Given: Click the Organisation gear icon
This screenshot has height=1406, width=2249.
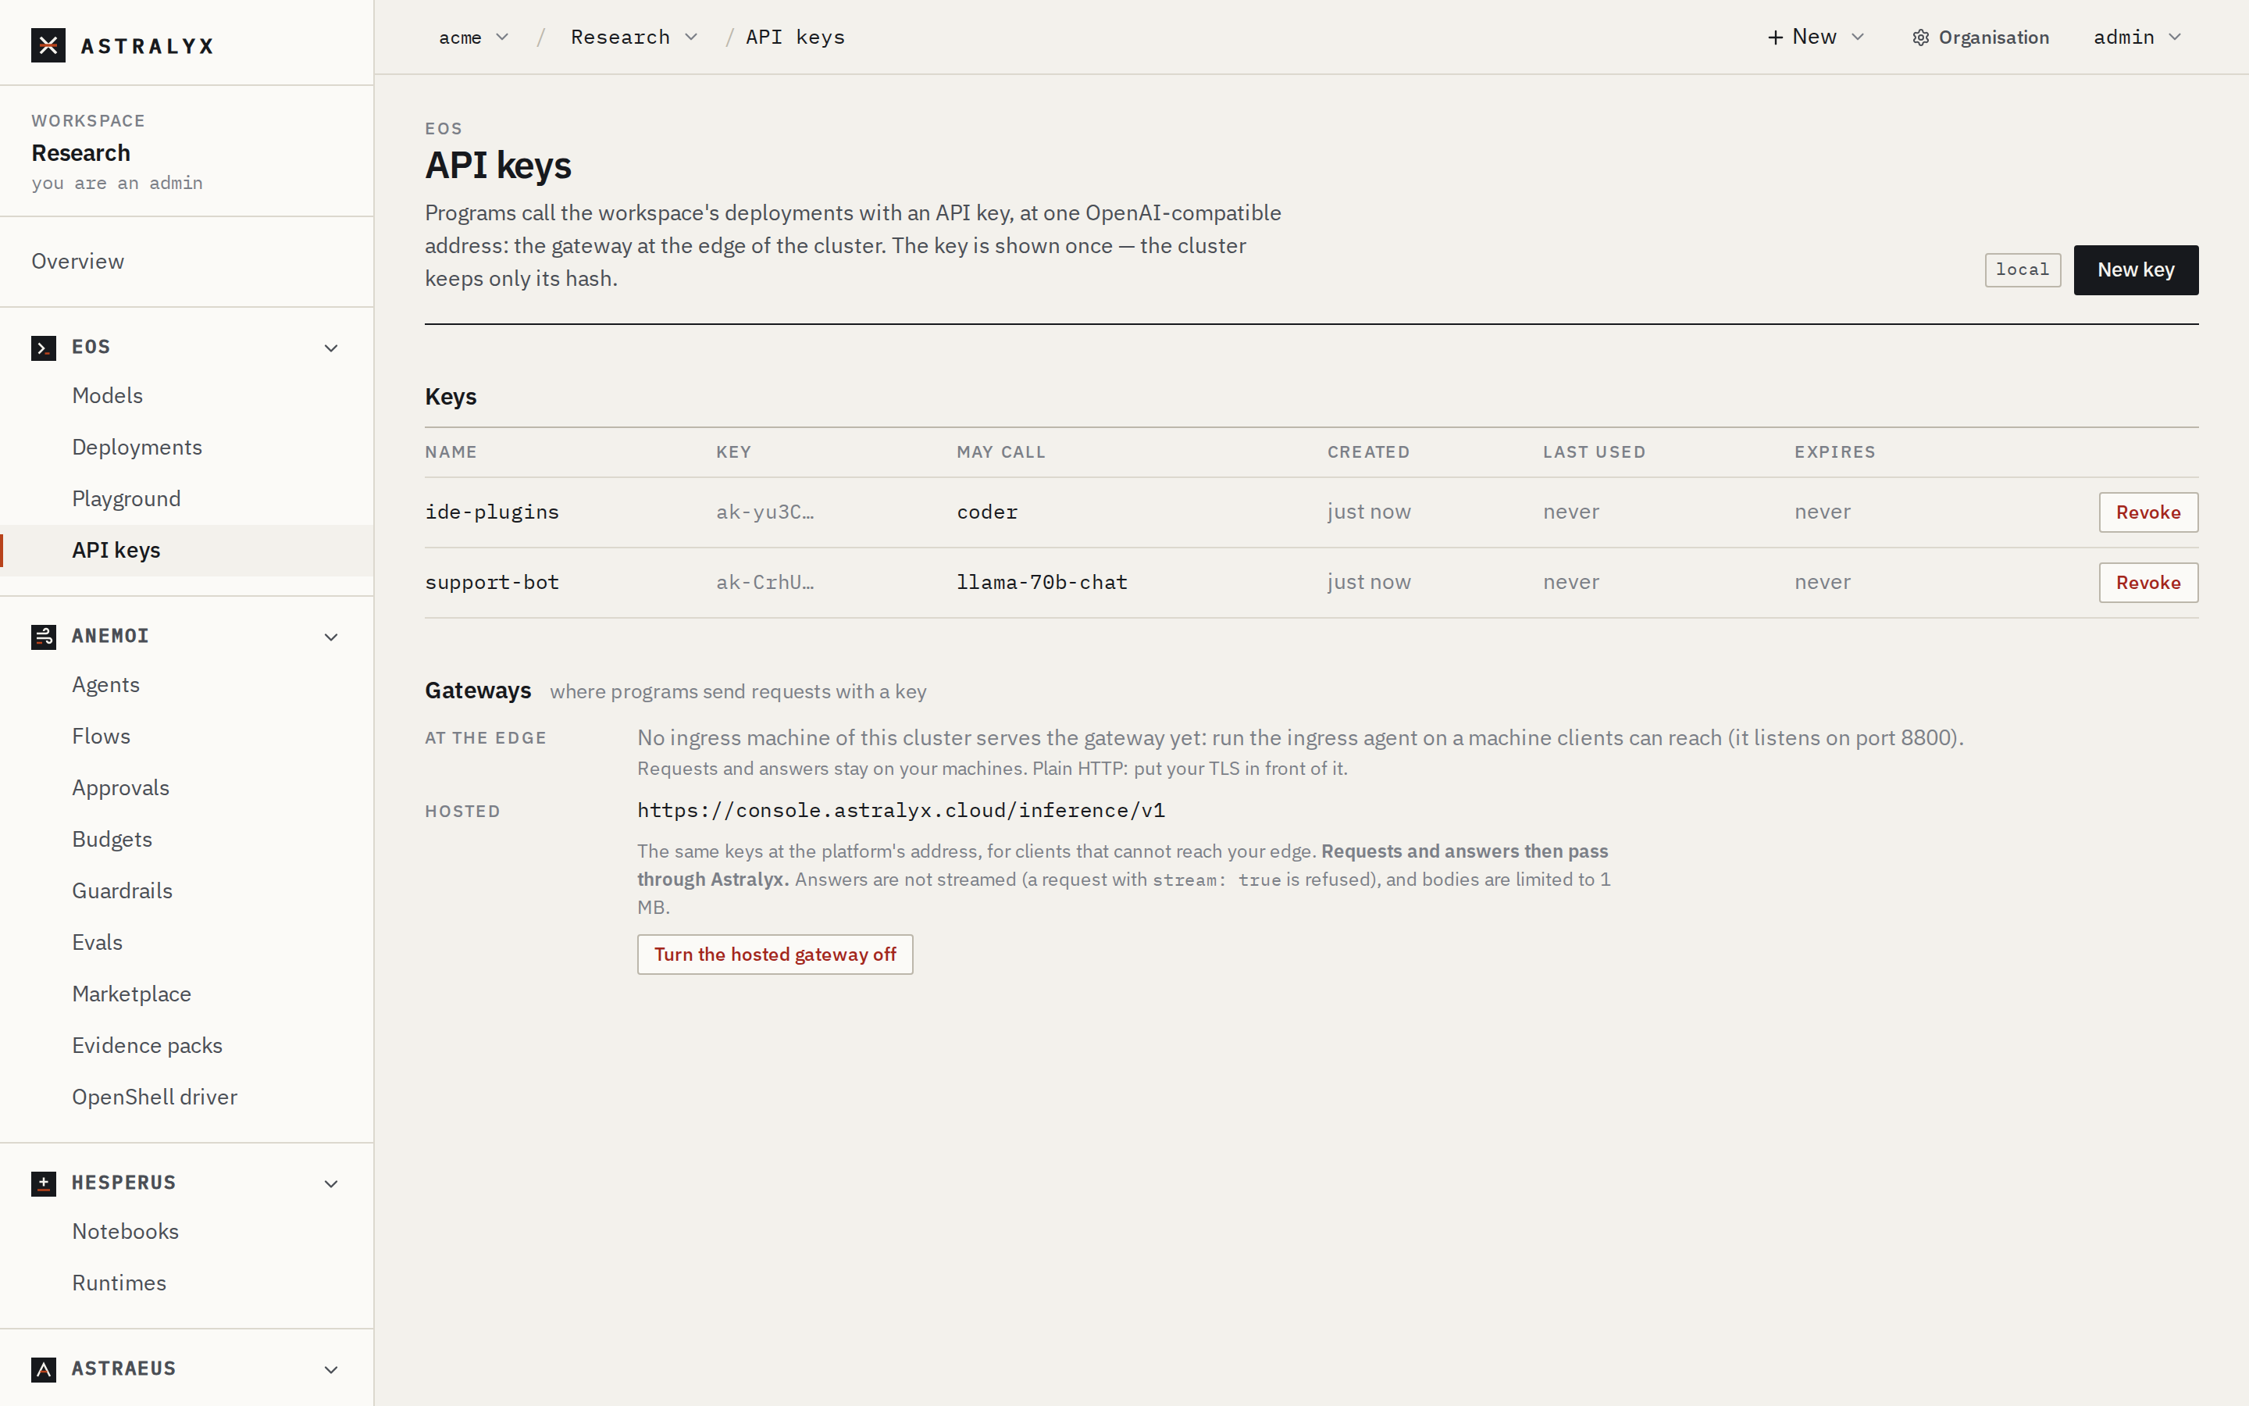Looking at the screenshot, I should pos(1920,37).
